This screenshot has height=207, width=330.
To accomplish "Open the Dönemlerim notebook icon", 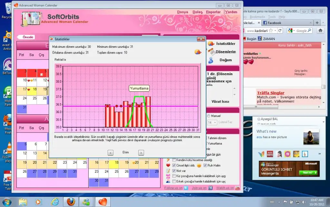I will [x=211, y=51].
